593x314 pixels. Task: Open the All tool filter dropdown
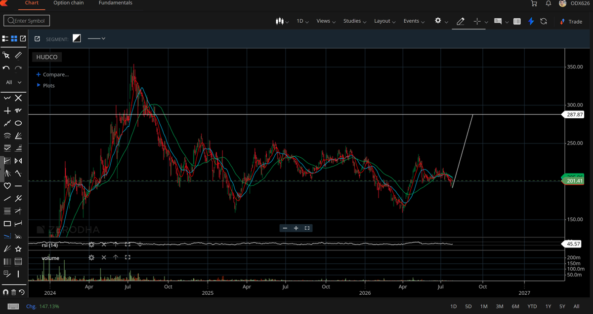13,82
